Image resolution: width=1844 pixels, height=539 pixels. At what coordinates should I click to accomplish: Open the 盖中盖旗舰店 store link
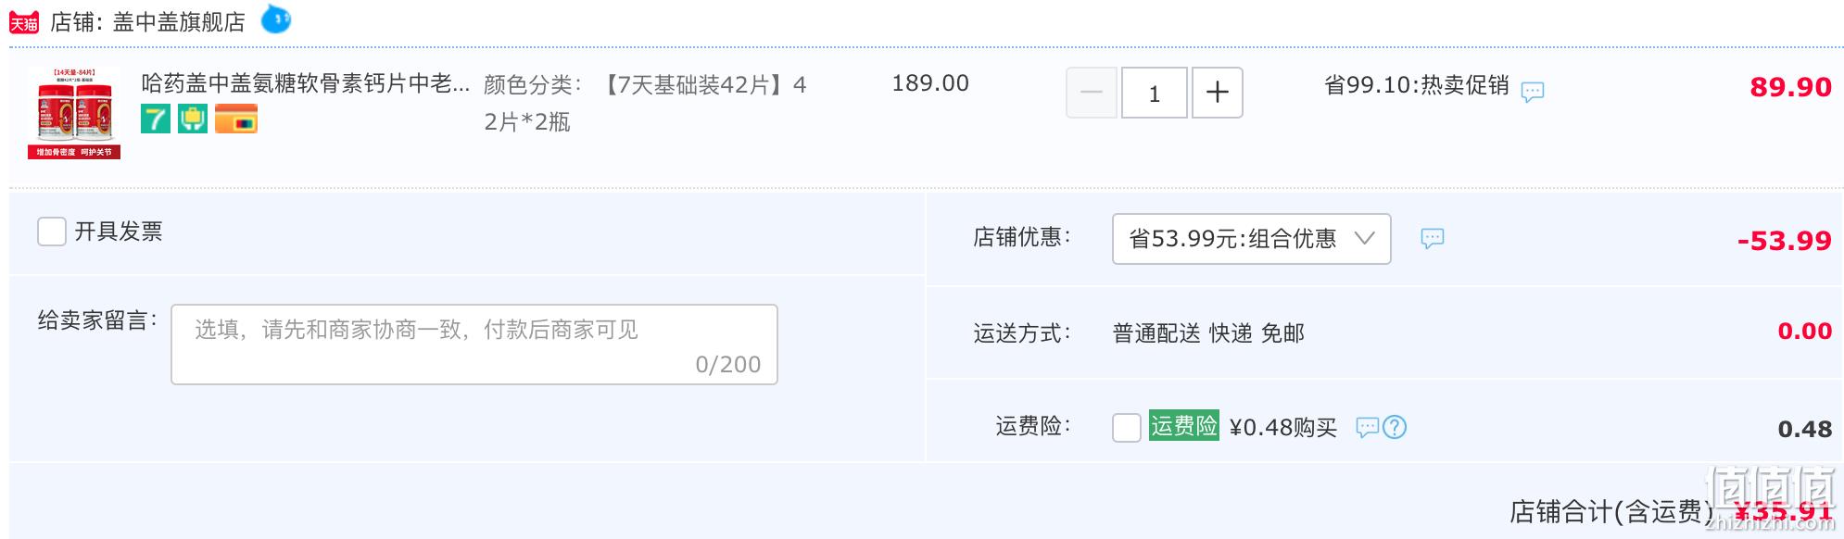tap(179, 21)
